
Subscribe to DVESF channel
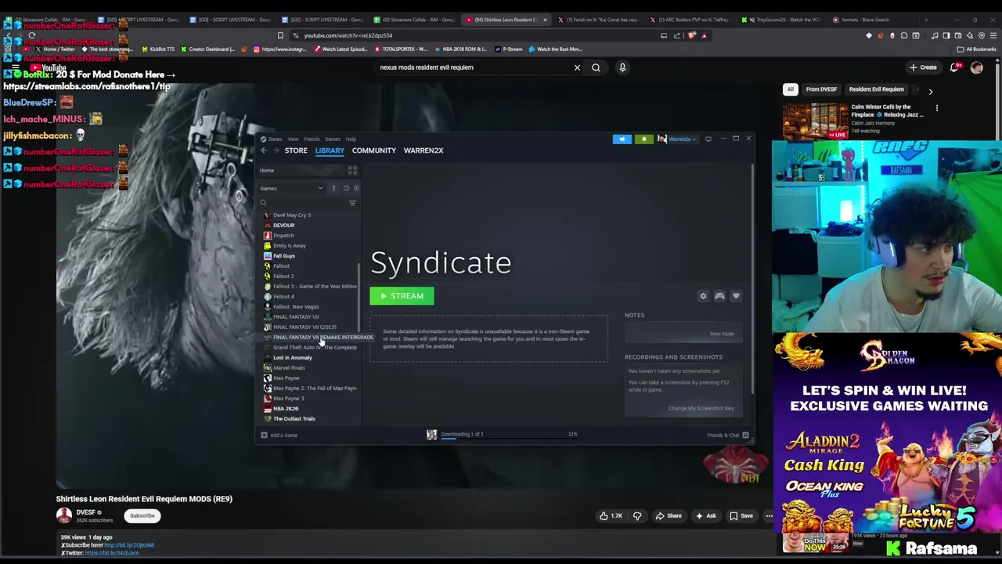pos(142,515)
